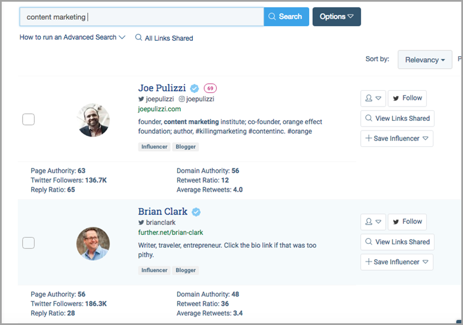
Task: Follow Brian Clark on Twitter
Action: (x=407, y=222)
